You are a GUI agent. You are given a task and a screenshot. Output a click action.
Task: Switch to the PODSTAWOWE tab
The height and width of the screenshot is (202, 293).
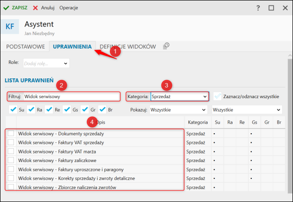(x=25, y=47)
